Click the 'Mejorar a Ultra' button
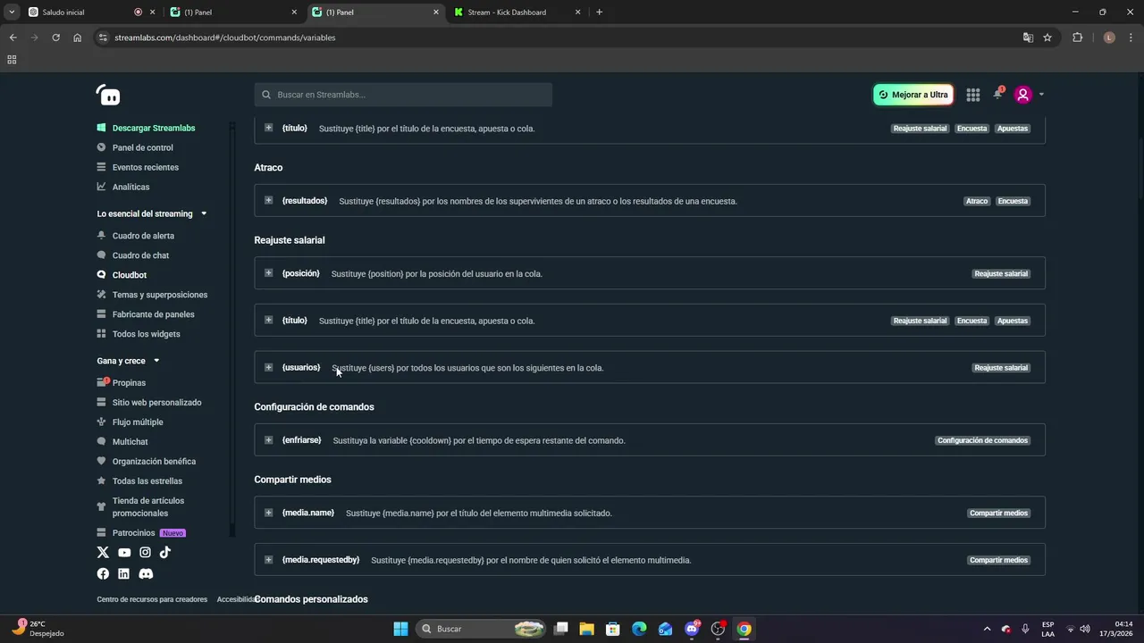The image size is (1144, 643). 913,95
